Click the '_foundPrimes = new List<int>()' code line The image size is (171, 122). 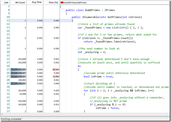point(110,28)
